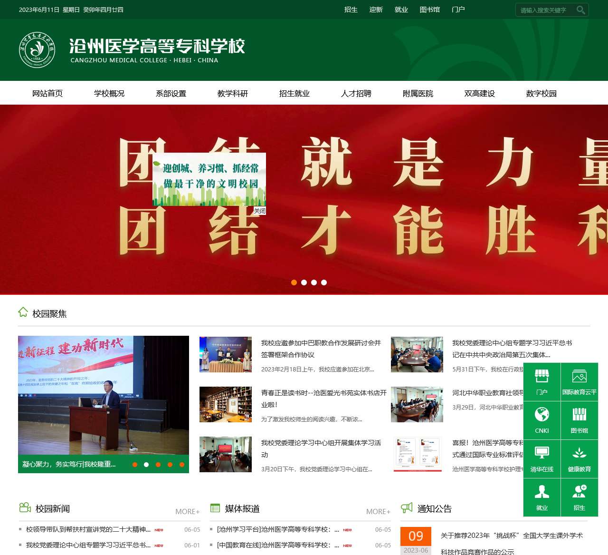Open article 青春正是读书时 爱光书苑
Viewport: 608px width, 555px height.
coord(324,399)
